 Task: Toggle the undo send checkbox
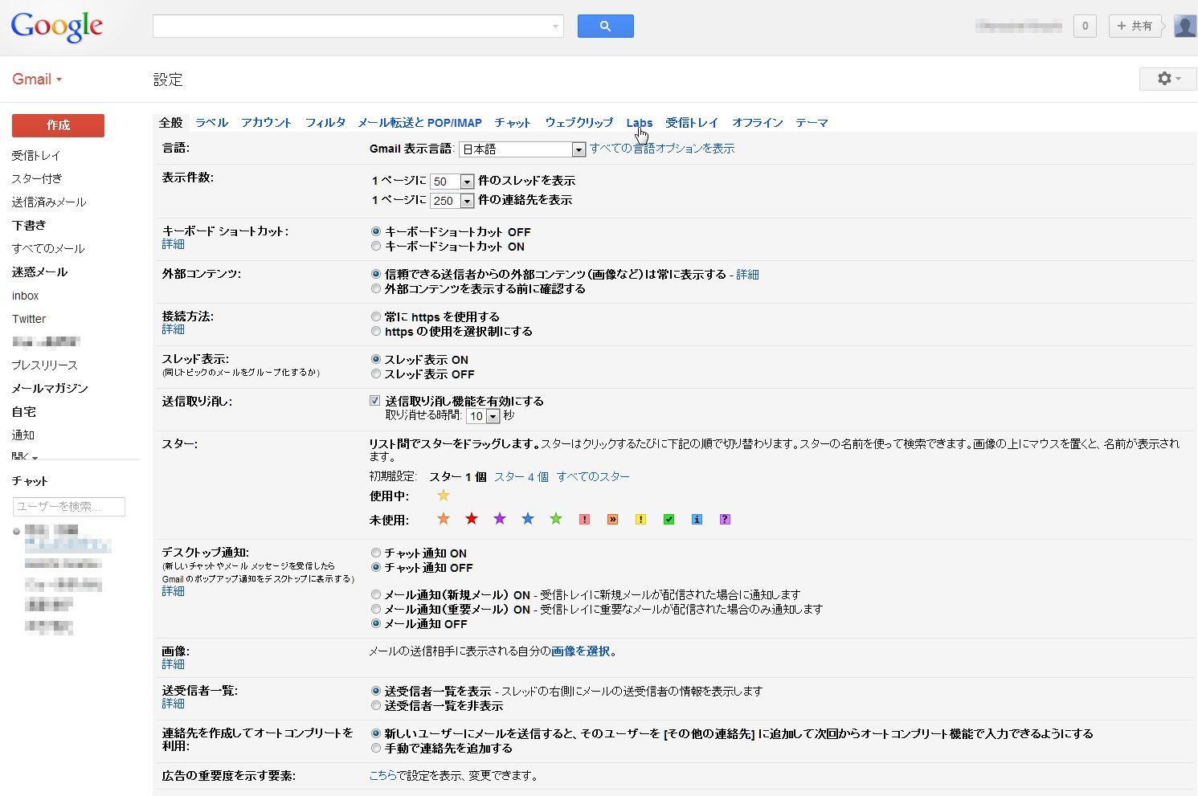(x=374, y=400)
